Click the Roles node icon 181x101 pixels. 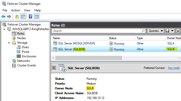[x=14, y=34]
